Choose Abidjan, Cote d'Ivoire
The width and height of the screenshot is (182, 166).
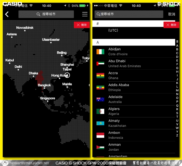tap(134, 52)
